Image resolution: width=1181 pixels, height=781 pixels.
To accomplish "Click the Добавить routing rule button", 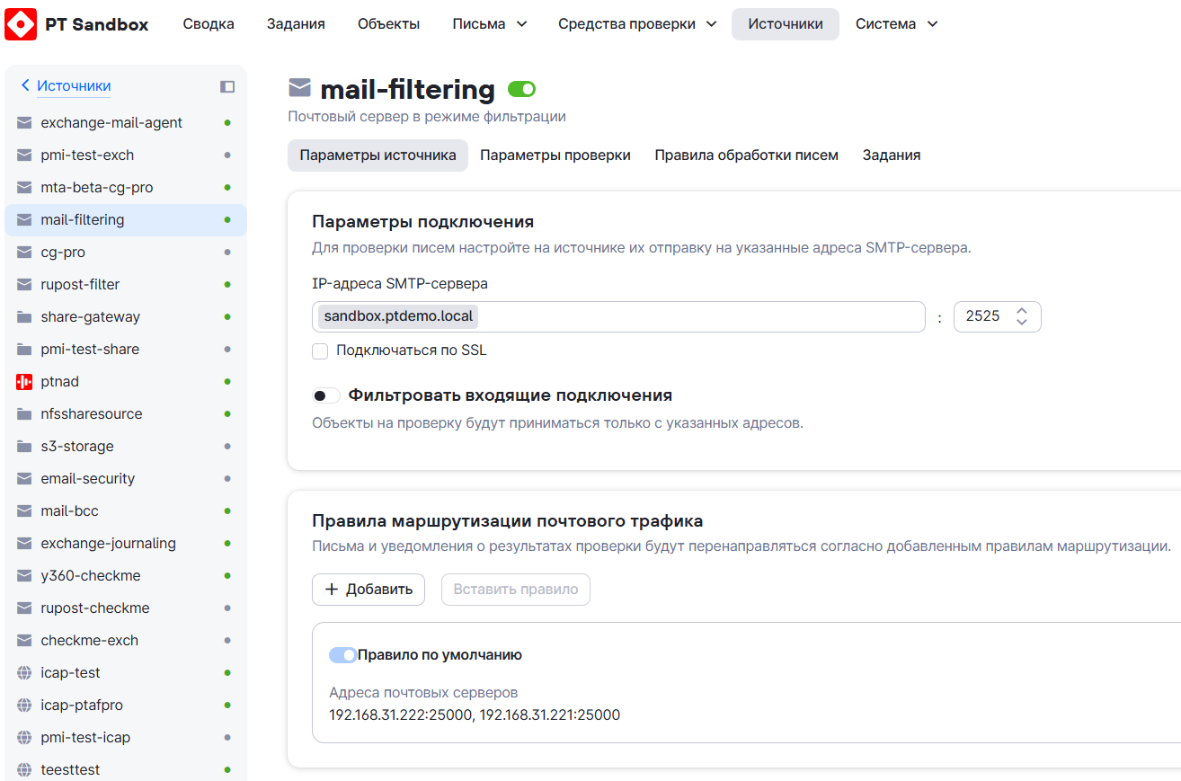I will (369, 590).
